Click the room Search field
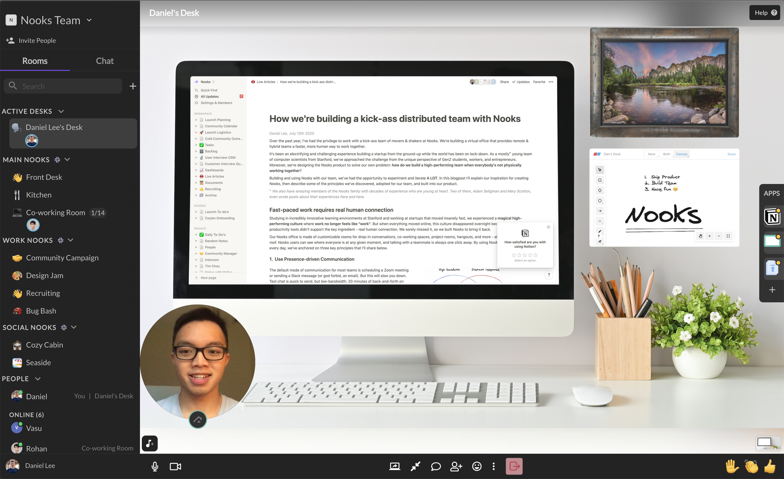Viewport: 784px width, 479px height. click(x=63, y=86)
